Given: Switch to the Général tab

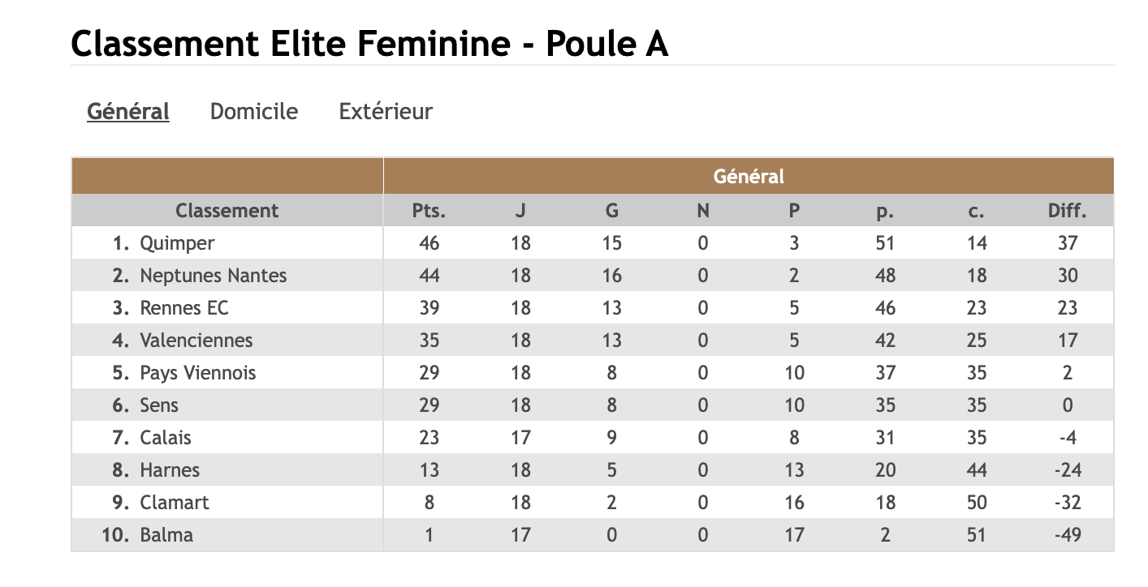Looking at the screenshot, I should [x=127, y=111].
